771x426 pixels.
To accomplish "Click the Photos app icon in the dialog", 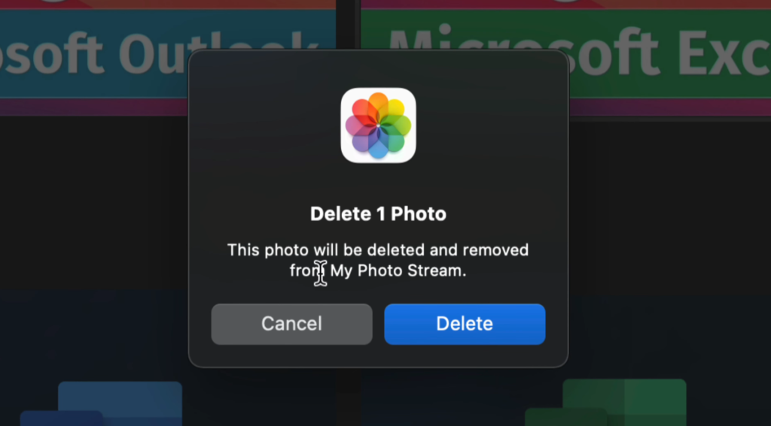I will (x=378, y=125).
